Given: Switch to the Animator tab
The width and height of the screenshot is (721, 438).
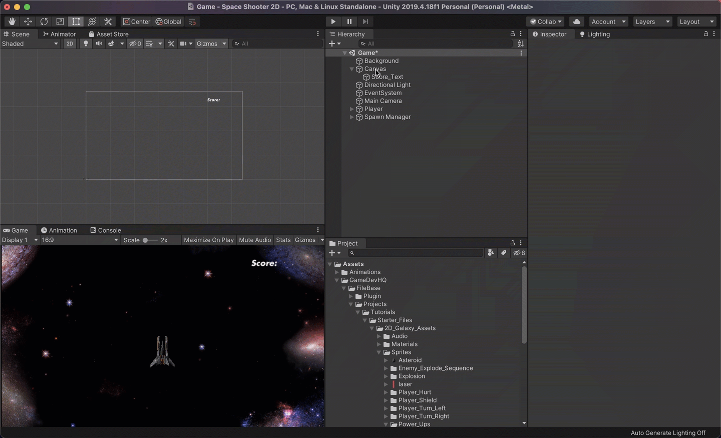Looking at the screenshot, I should click(60, 34).
